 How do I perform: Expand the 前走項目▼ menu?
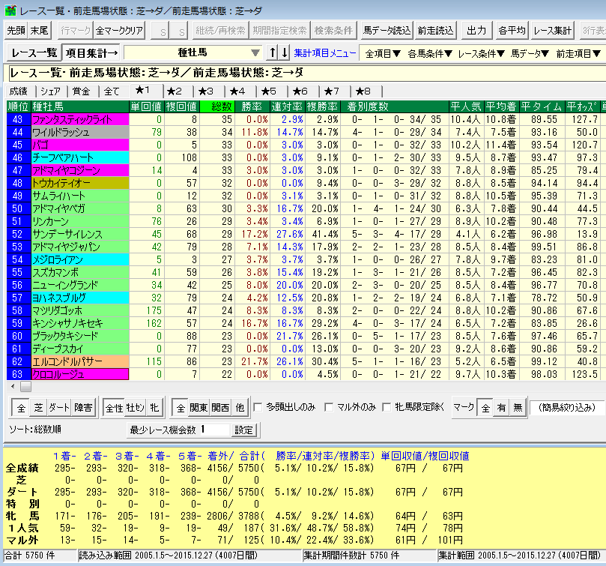point(578,53)
